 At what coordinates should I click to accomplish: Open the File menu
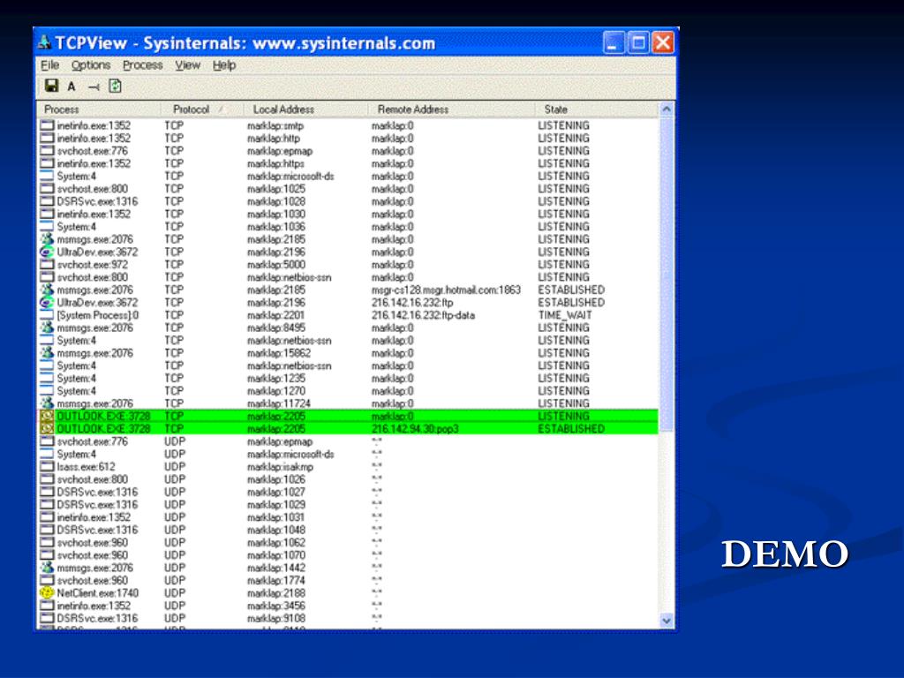tap(50, 65)
